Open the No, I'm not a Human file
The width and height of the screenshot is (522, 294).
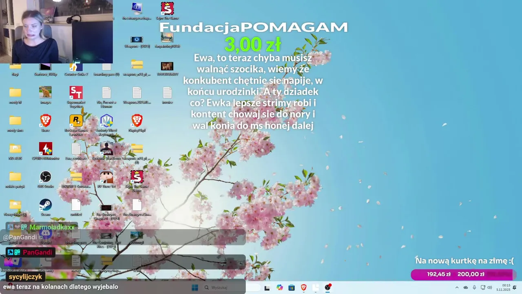pyautogui.click(x=106, y=97)
